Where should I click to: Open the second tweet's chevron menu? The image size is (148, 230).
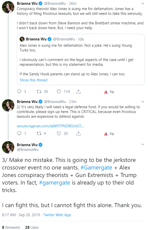[x=143, y=102]
